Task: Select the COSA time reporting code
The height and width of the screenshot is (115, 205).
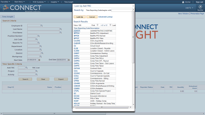Action: tap(76, 76)
